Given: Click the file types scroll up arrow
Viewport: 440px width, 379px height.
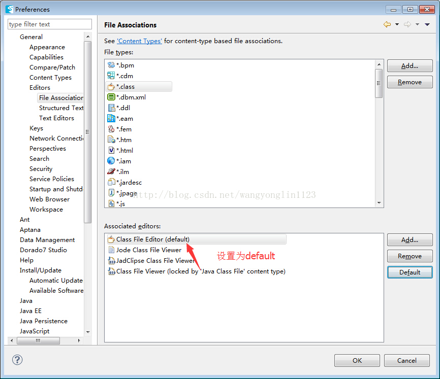Looking at the screenshot, I should (x=379, y=64).
